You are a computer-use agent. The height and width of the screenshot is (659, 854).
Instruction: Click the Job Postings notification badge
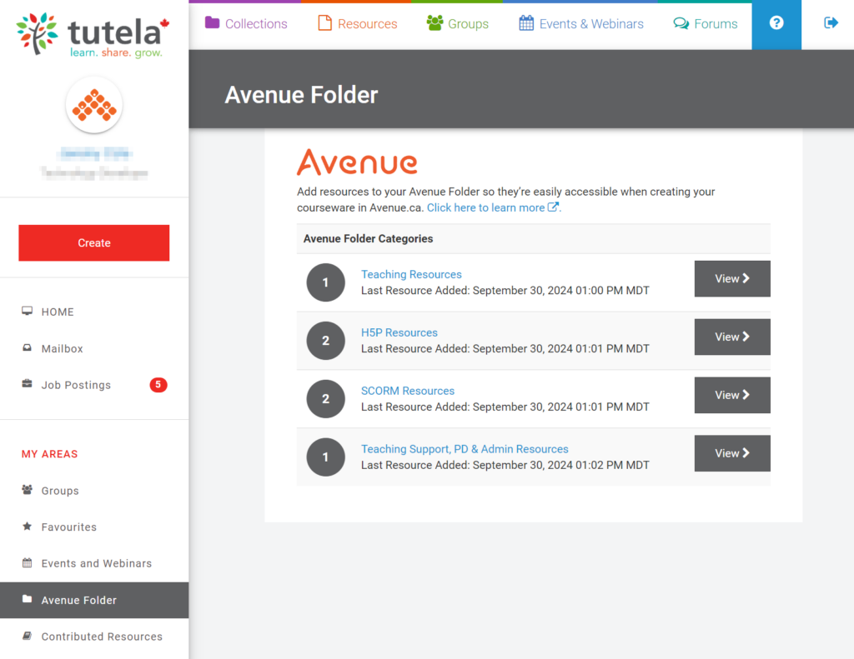pos(158,385)
